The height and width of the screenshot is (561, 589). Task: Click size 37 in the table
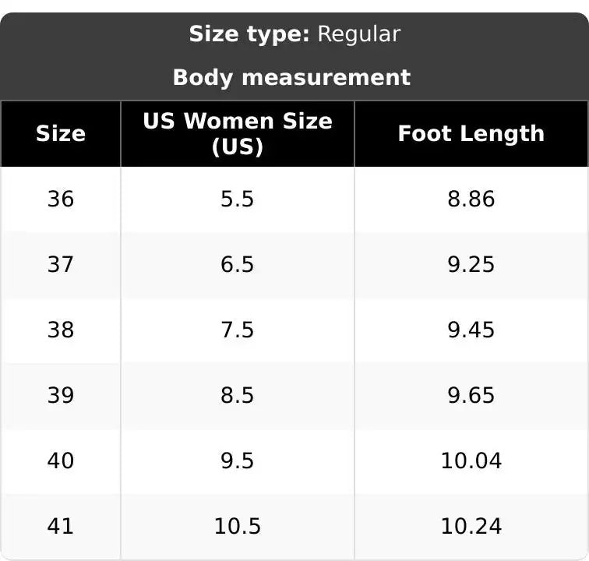[x=61, y=264]
